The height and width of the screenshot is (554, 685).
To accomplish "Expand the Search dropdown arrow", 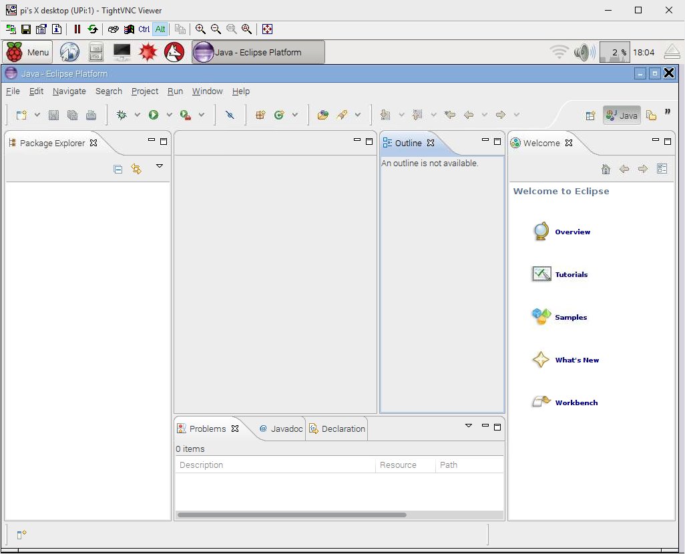I will tap(358, 115).
